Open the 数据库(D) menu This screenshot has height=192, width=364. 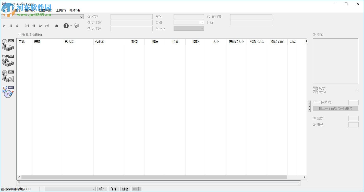point(45,10)
